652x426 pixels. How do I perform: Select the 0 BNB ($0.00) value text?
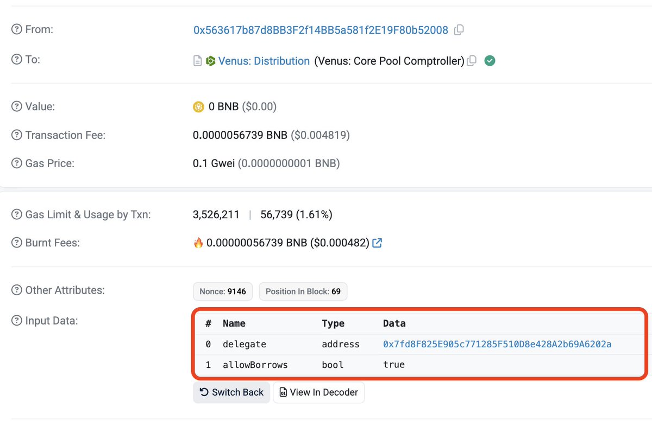tap(242, 107)
